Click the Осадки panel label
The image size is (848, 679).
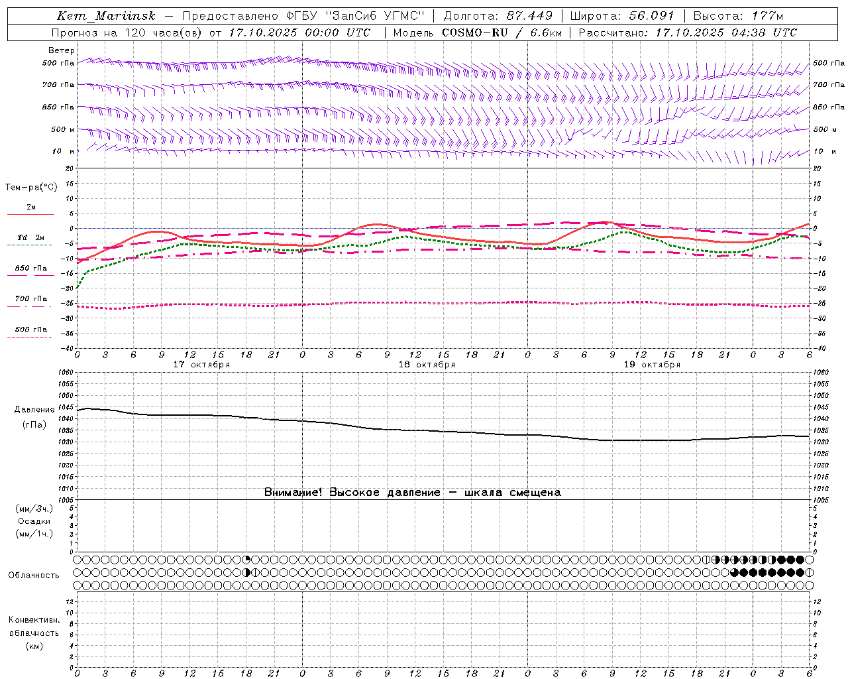coord(34,521)
